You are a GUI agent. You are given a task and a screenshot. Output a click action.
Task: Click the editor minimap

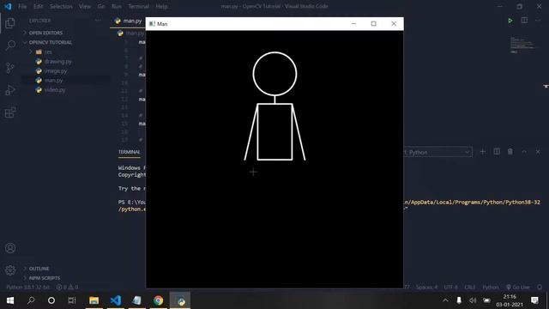(522, 45)
